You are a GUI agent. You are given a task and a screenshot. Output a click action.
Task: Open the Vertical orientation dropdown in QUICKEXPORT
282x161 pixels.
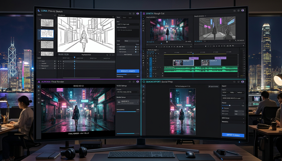point(240,93)
